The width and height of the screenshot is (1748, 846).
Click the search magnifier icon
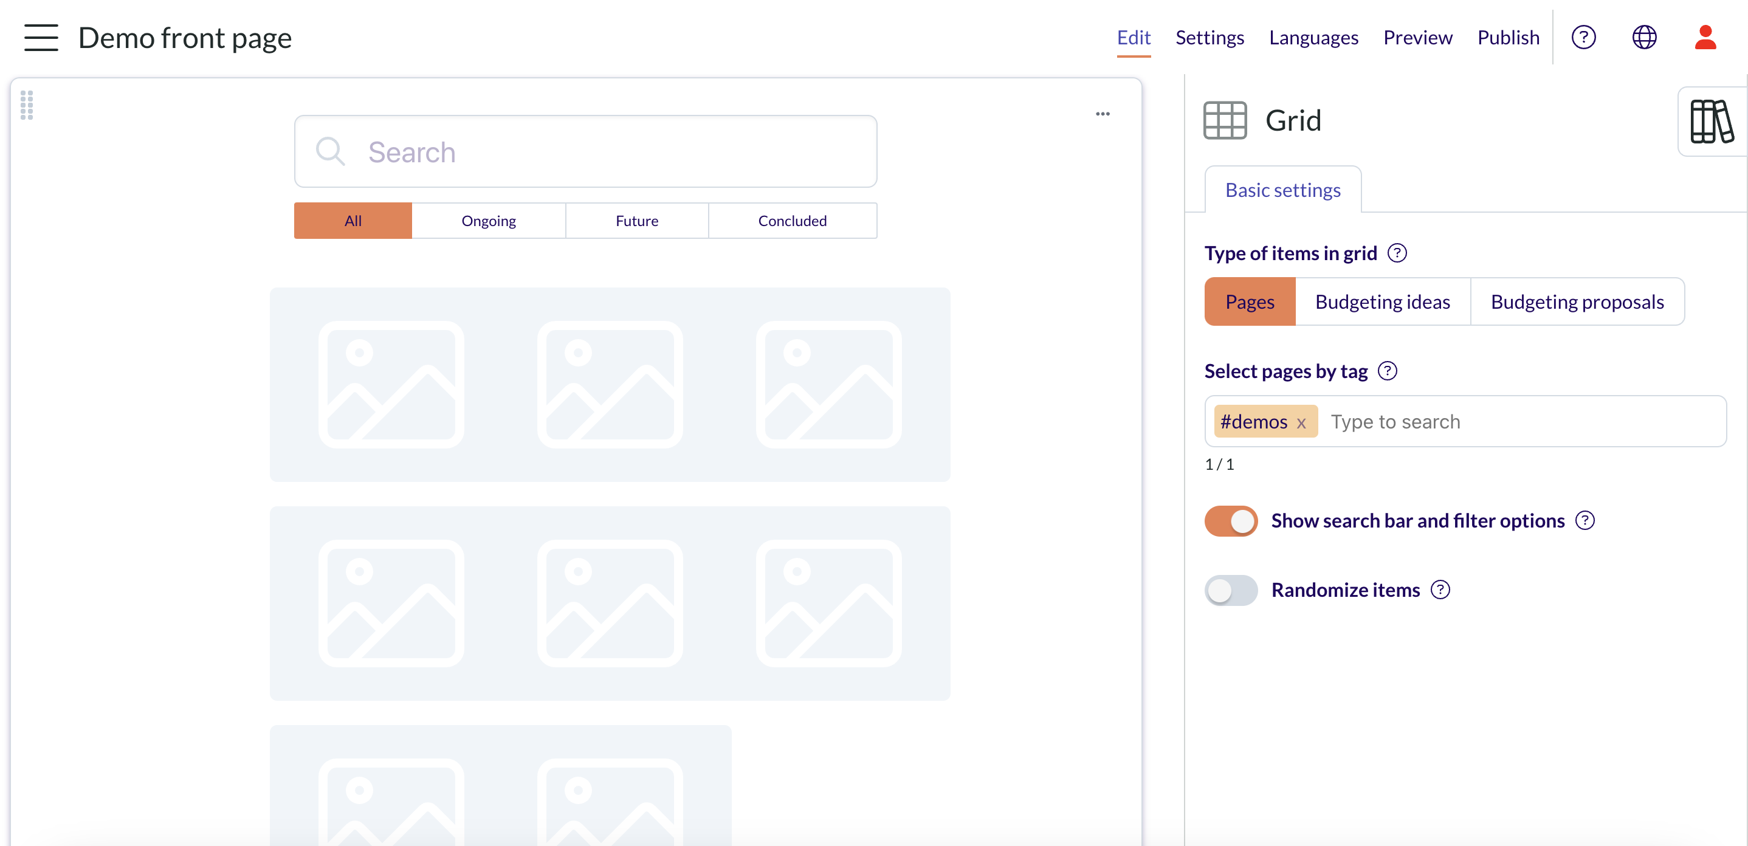[x=331, y=151]
